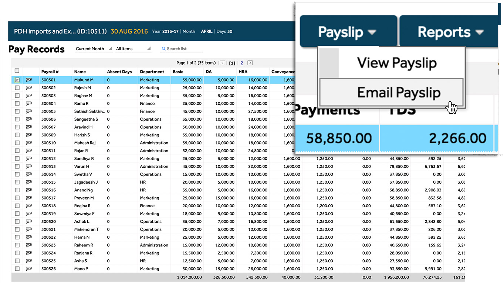Open comment icon for payroll 500501

coord(28,80)
